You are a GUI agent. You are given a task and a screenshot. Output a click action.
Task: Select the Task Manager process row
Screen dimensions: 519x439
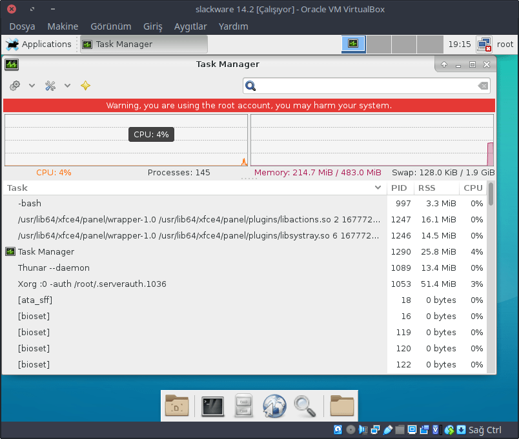[x=245, y=252]
